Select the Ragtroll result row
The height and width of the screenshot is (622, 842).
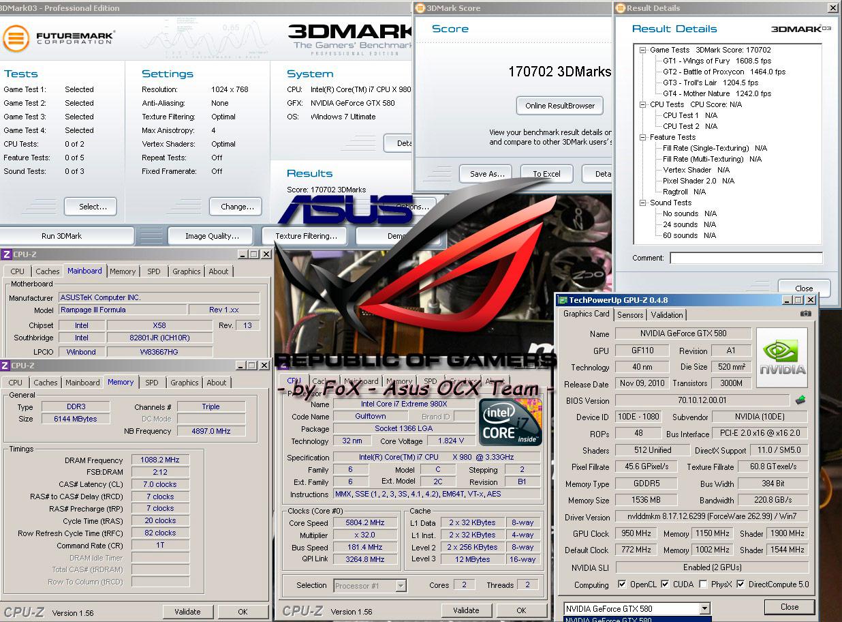click(x=684, y=192)
